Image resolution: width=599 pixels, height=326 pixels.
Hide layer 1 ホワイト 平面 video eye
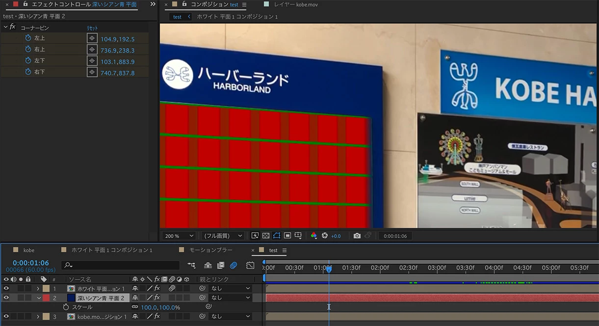6,288
